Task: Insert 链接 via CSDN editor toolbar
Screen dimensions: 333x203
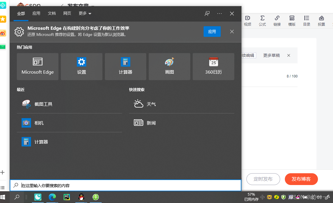Action: [x=277, y=21]
